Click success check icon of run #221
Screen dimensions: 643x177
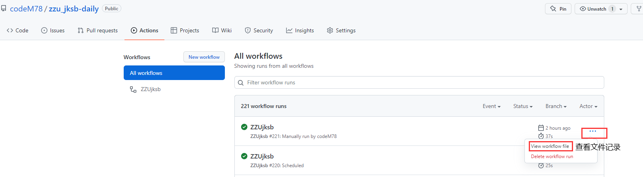[x=244, y=127]
